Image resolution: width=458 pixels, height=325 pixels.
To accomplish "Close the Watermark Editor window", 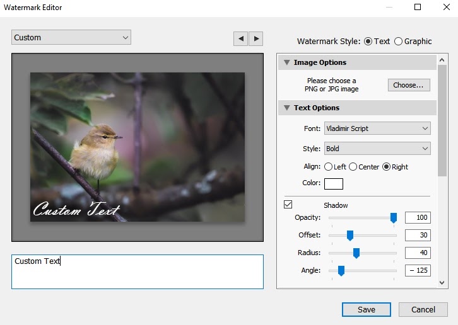I will [x=446, y=7].
